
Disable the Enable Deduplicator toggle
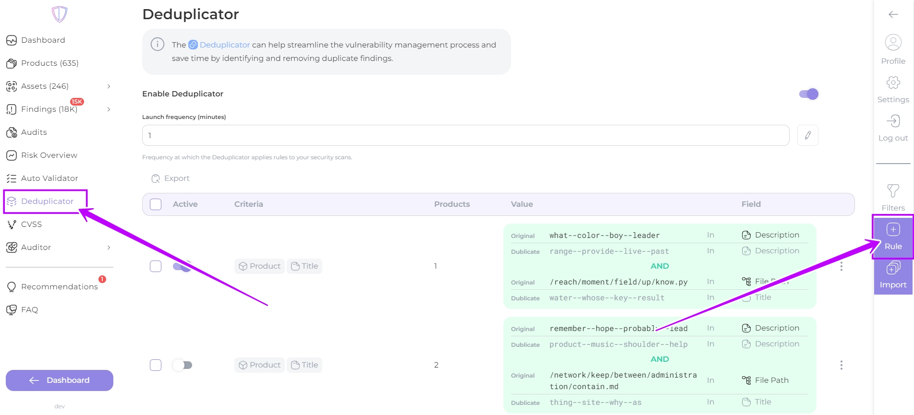click(809, 94)
